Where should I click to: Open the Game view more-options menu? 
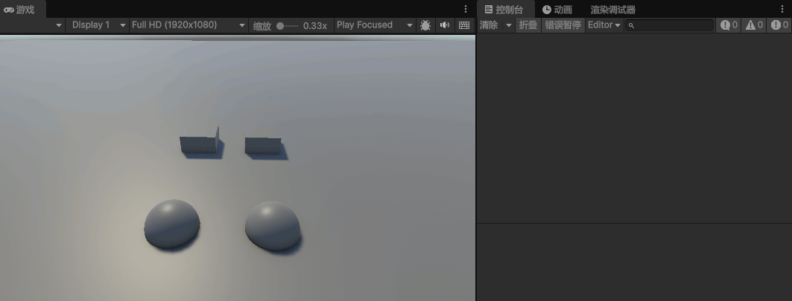[466, 9]
